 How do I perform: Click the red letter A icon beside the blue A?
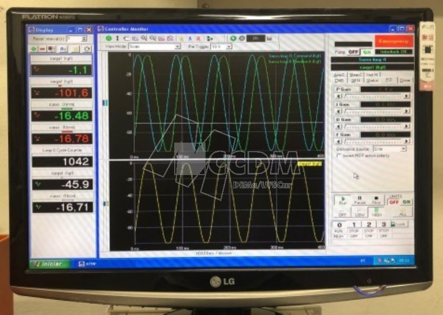pyautogui.click(x=198, y=38)
